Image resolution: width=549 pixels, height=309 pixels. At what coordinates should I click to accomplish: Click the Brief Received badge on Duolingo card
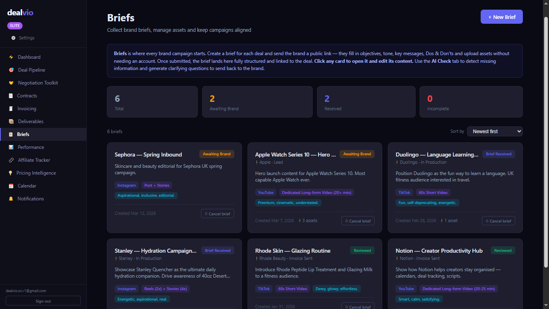[498, 154]
